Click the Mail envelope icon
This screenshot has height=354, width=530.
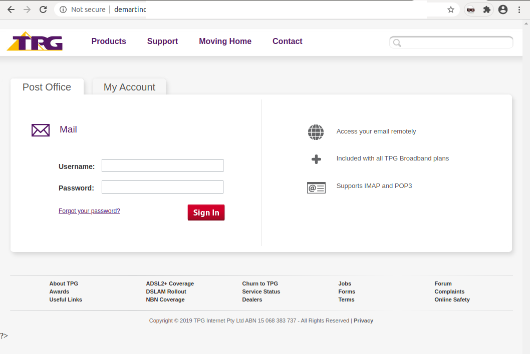coord(41,130)
